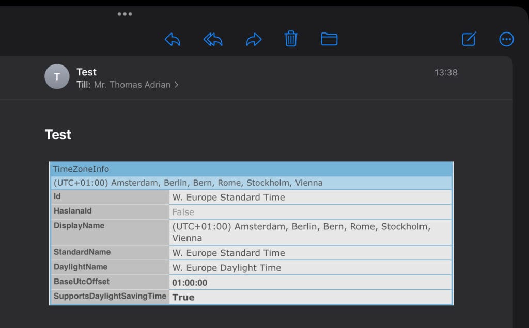Tap the DaylightName label cell
Viewport: 529px width, 328px height.
110,267
